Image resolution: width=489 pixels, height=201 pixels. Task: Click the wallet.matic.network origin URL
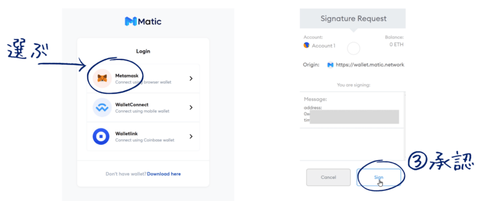370,65
